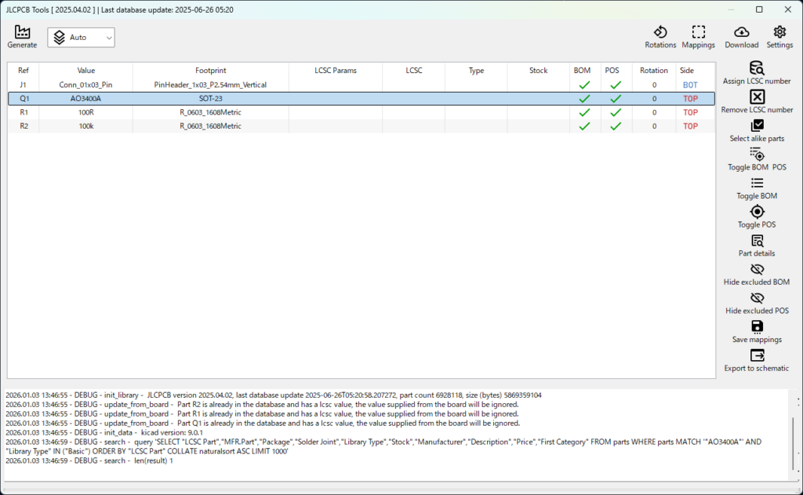Sort by the Footprint column header
Screen dimensions: 803x495
click(210, 71)
